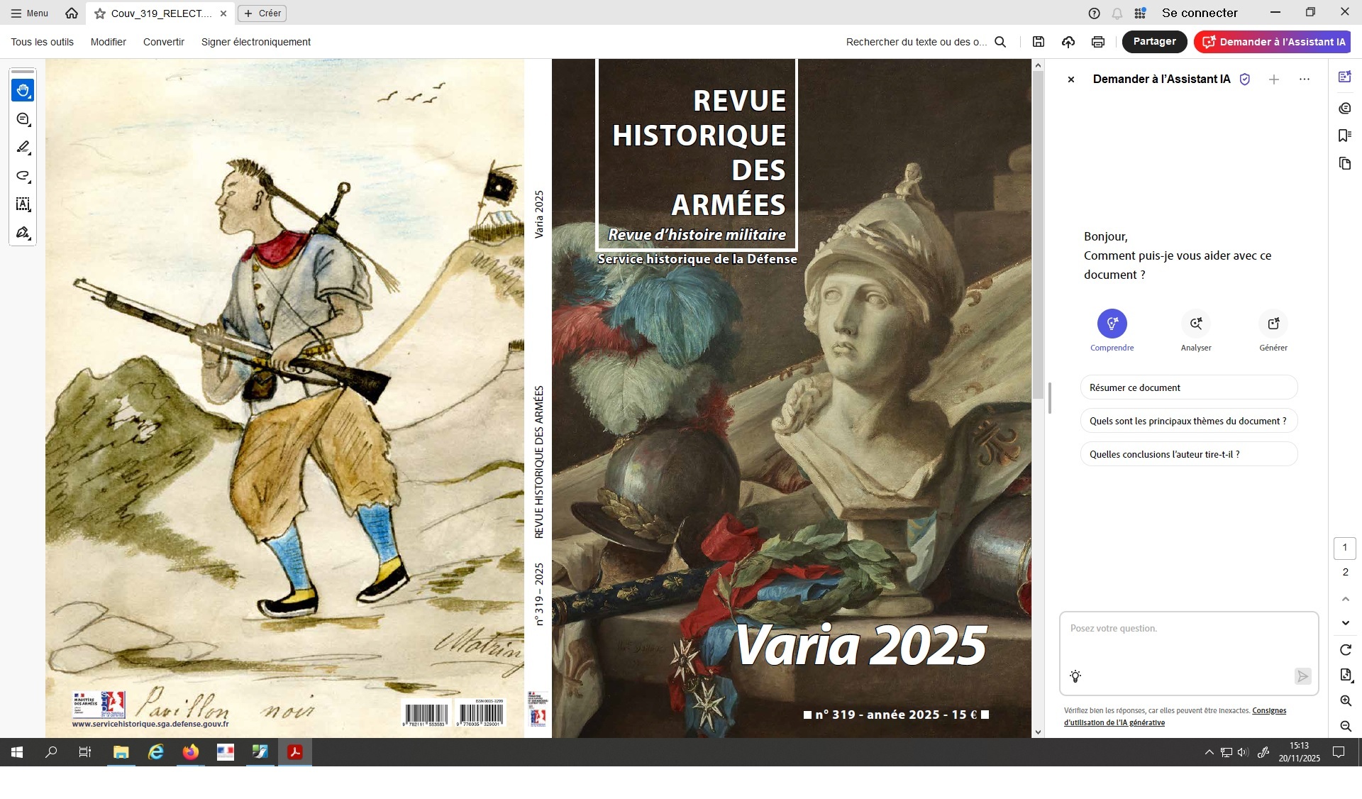Activate the text selection tool

click(22, 204)
